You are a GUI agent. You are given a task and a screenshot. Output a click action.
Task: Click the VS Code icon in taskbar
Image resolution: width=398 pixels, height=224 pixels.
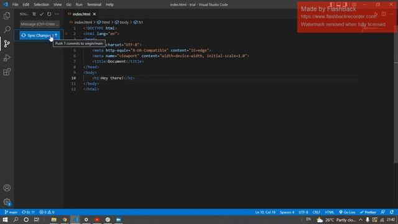pos(75,220)
